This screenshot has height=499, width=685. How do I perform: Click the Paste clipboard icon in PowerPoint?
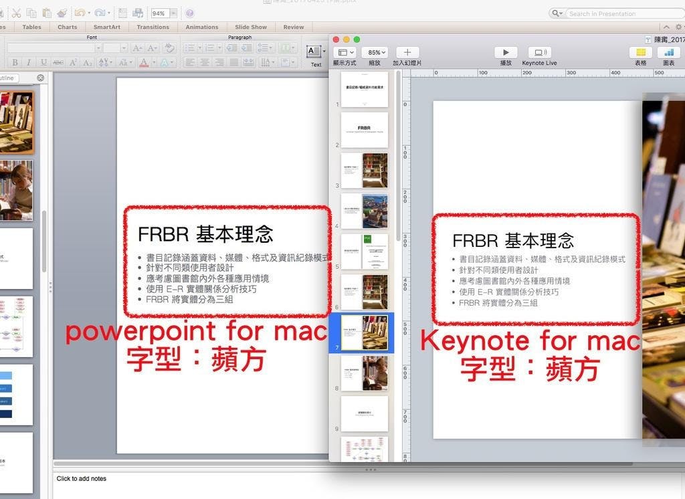coord(46,13)
